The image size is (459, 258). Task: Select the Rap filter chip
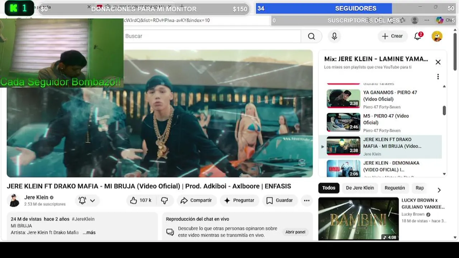pos(420,188)
